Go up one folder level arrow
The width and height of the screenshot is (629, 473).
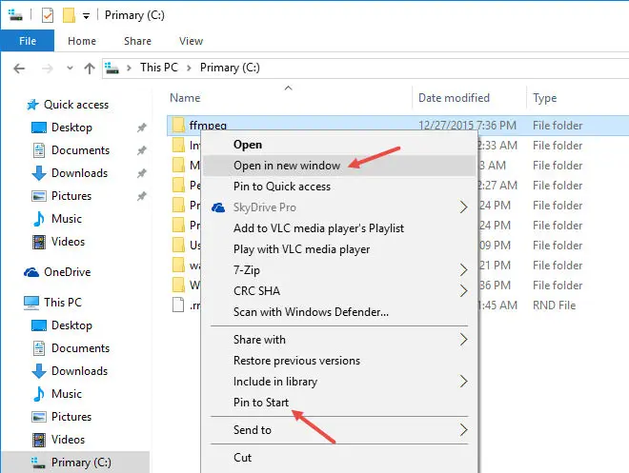point(90,69)
